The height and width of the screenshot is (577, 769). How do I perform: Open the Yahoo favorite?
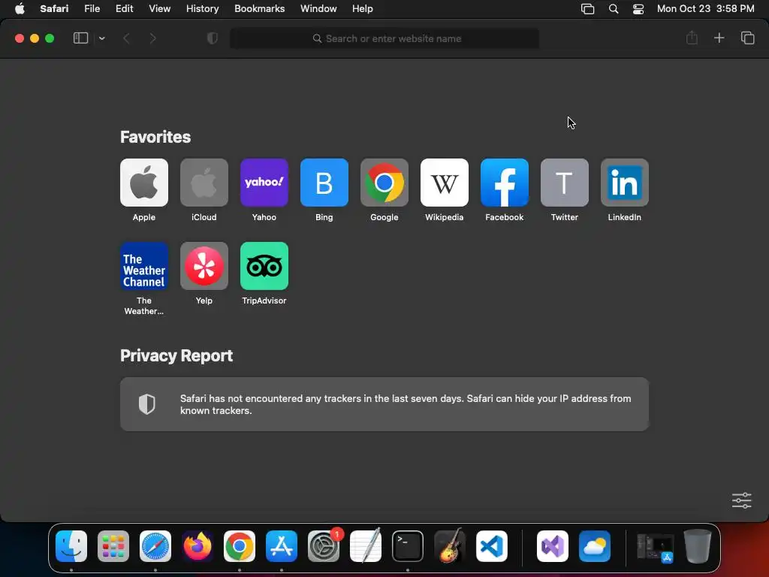pos(264,183)
